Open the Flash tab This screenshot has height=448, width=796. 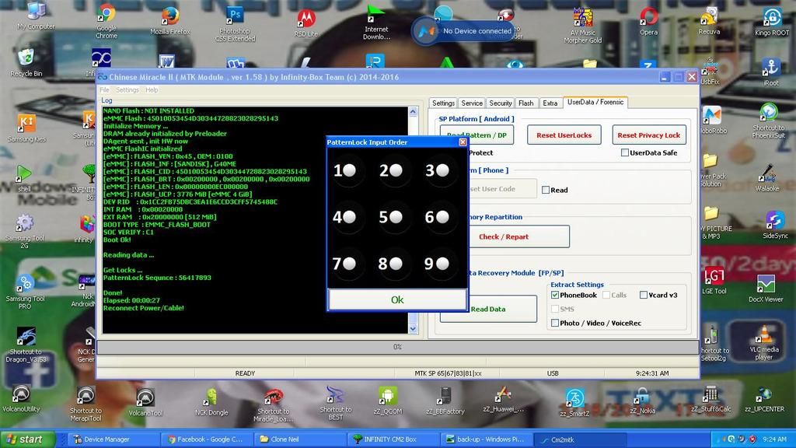tap(526, 103)
